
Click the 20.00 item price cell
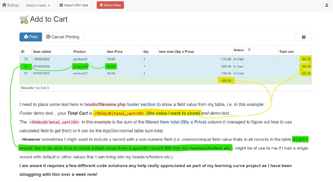tap(111, 66)
